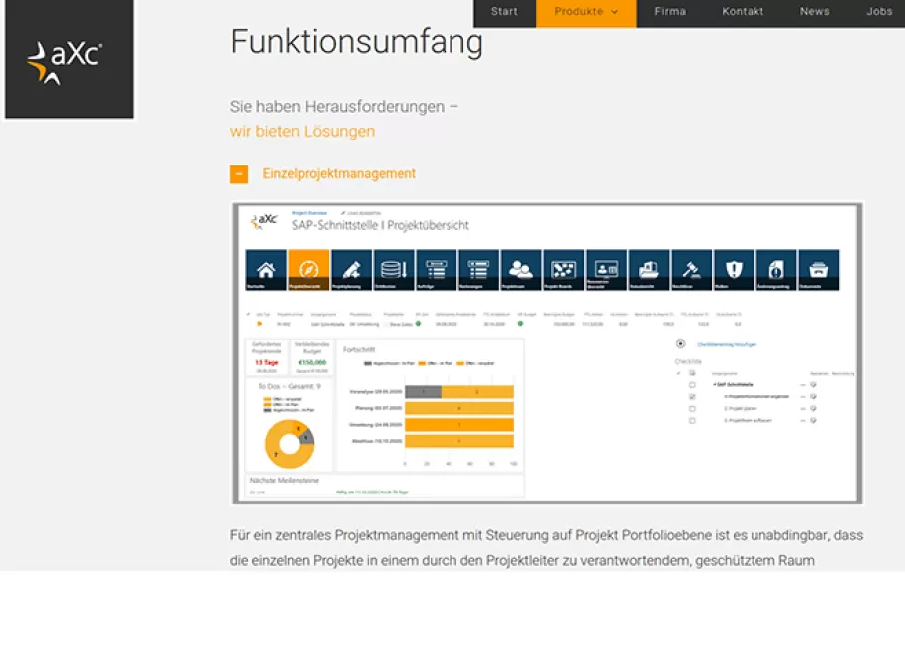Image resolution: width=905 pixels, height=658 pixels.
Task: Check the box for 3. Projektteam aufbauen
Action: pos(692,421)
